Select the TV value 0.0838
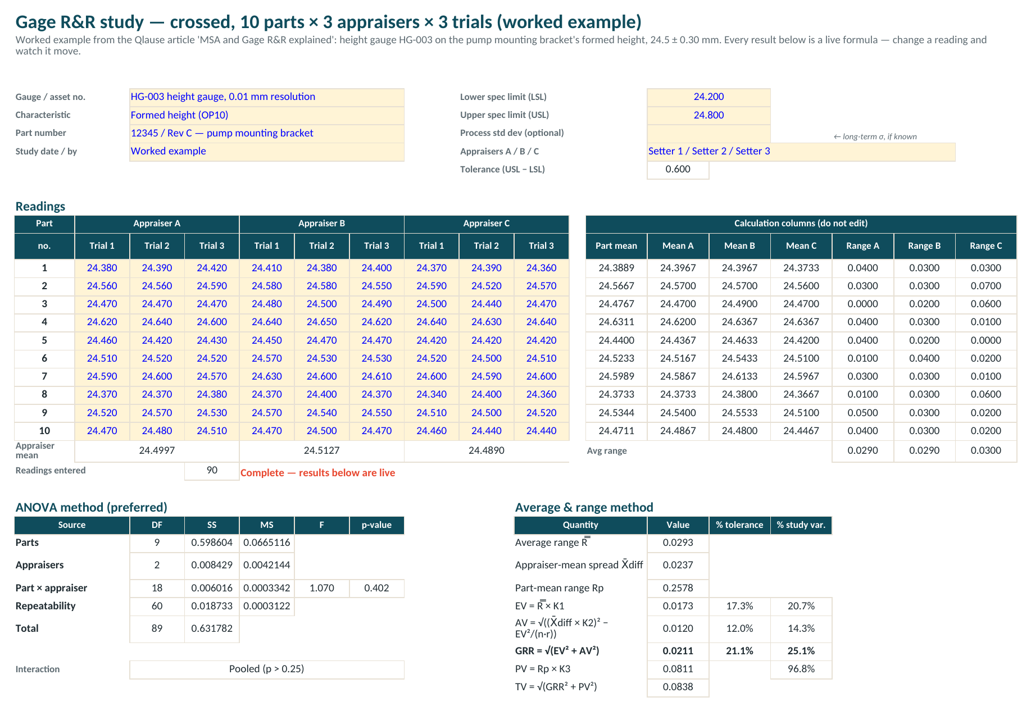Viewport: 1031px width, 711px height. (678, 687)
